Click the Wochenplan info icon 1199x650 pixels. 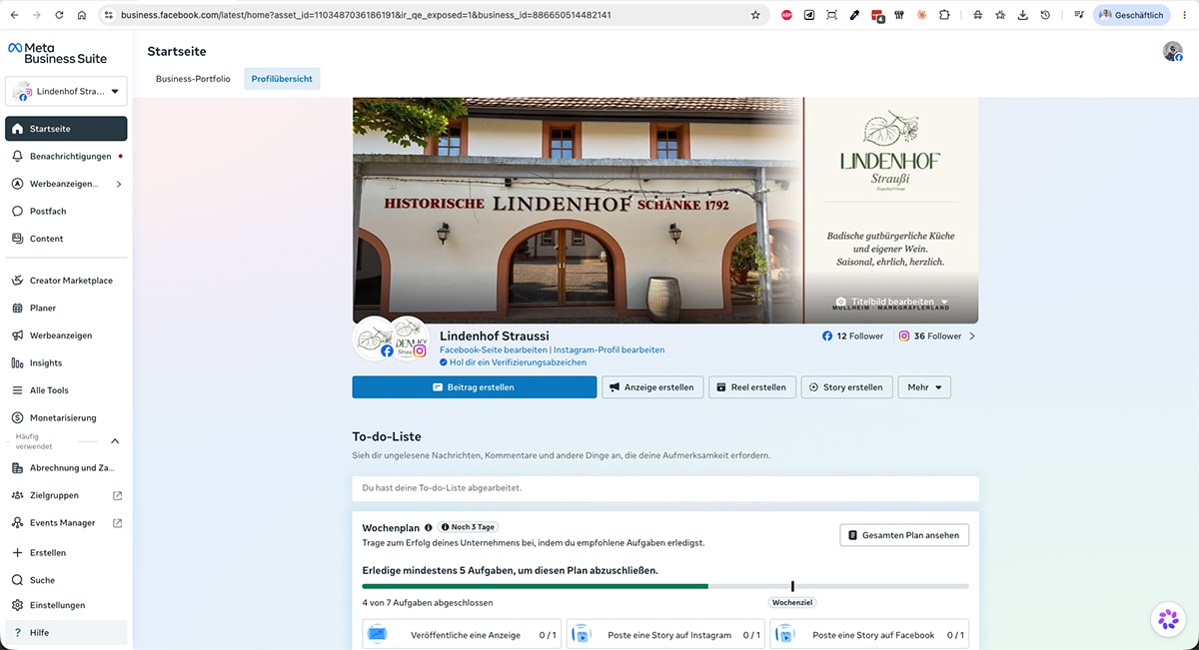(429, 527)
